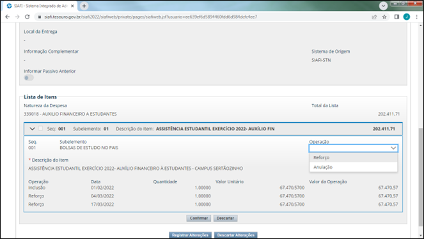This screenshot has height=239, width=424.
Task: Bookmark this page with star icon
Action: pos(384,17)
